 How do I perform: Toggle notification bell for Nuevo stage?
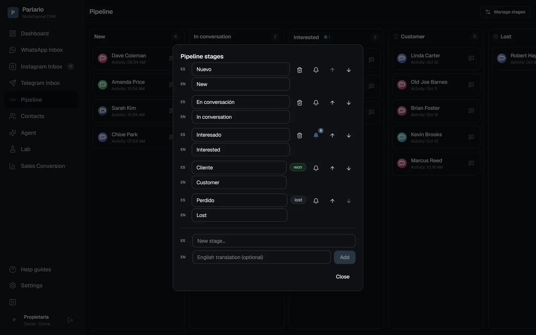[x=316, y=70]
